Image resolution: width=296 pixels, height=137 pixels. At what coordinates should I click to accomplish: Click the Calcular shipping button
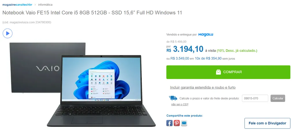tap(278, 98)
